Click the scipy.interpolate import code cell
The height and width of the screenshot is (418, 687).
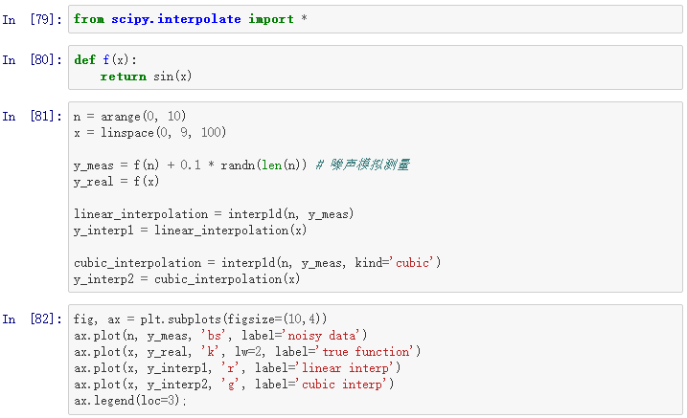point(375,19)
